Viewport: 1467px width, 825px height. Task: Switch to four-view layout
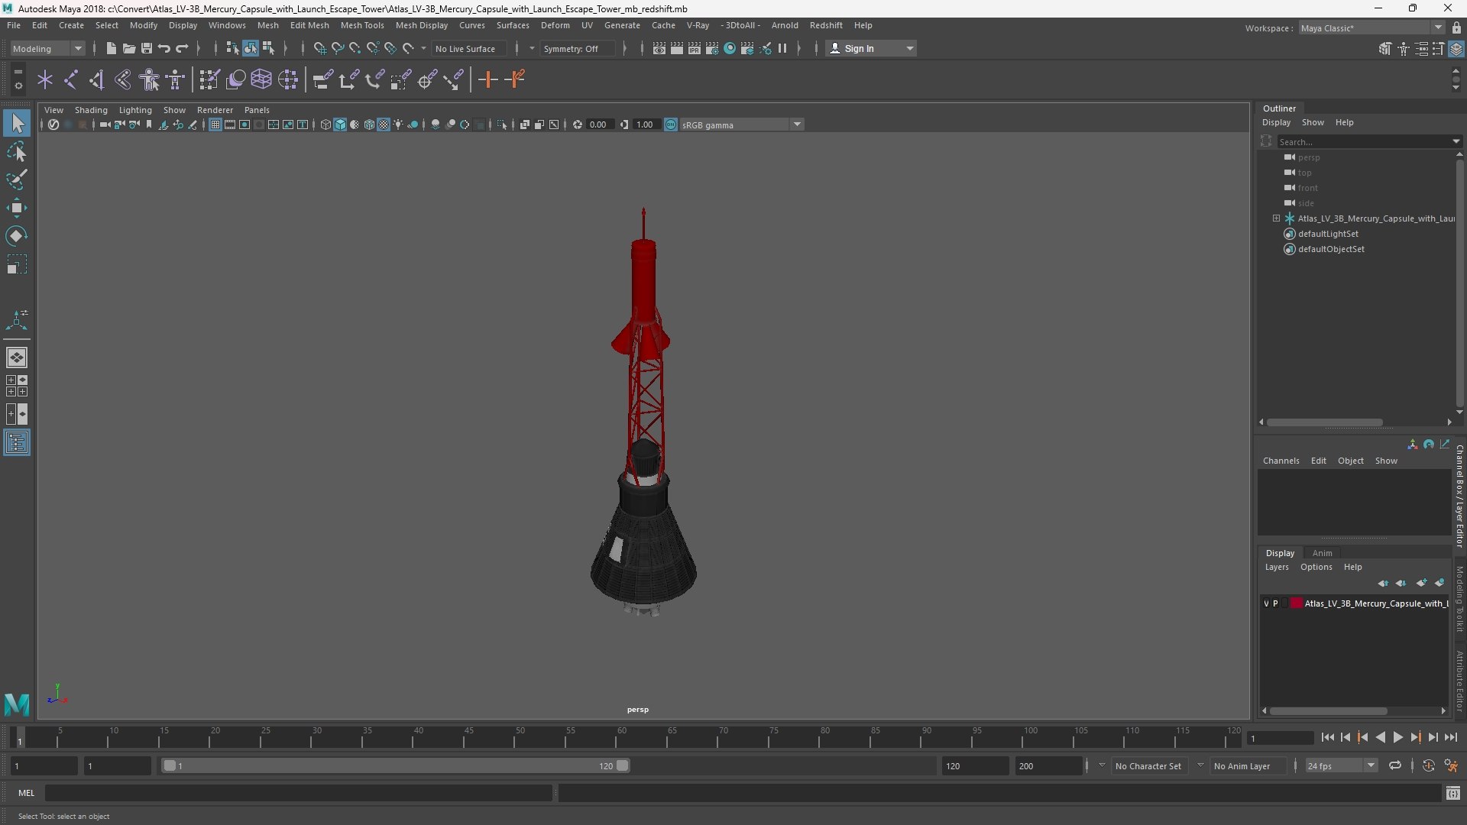pyautogui.click(x=17, y=386)
